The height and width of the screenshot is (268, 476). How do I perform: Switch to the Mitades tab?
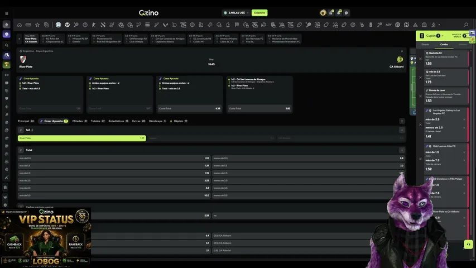[80, 121]
